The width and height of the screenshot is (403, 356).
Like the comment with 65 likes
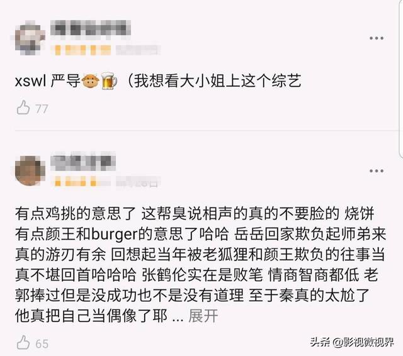(23, 342)
